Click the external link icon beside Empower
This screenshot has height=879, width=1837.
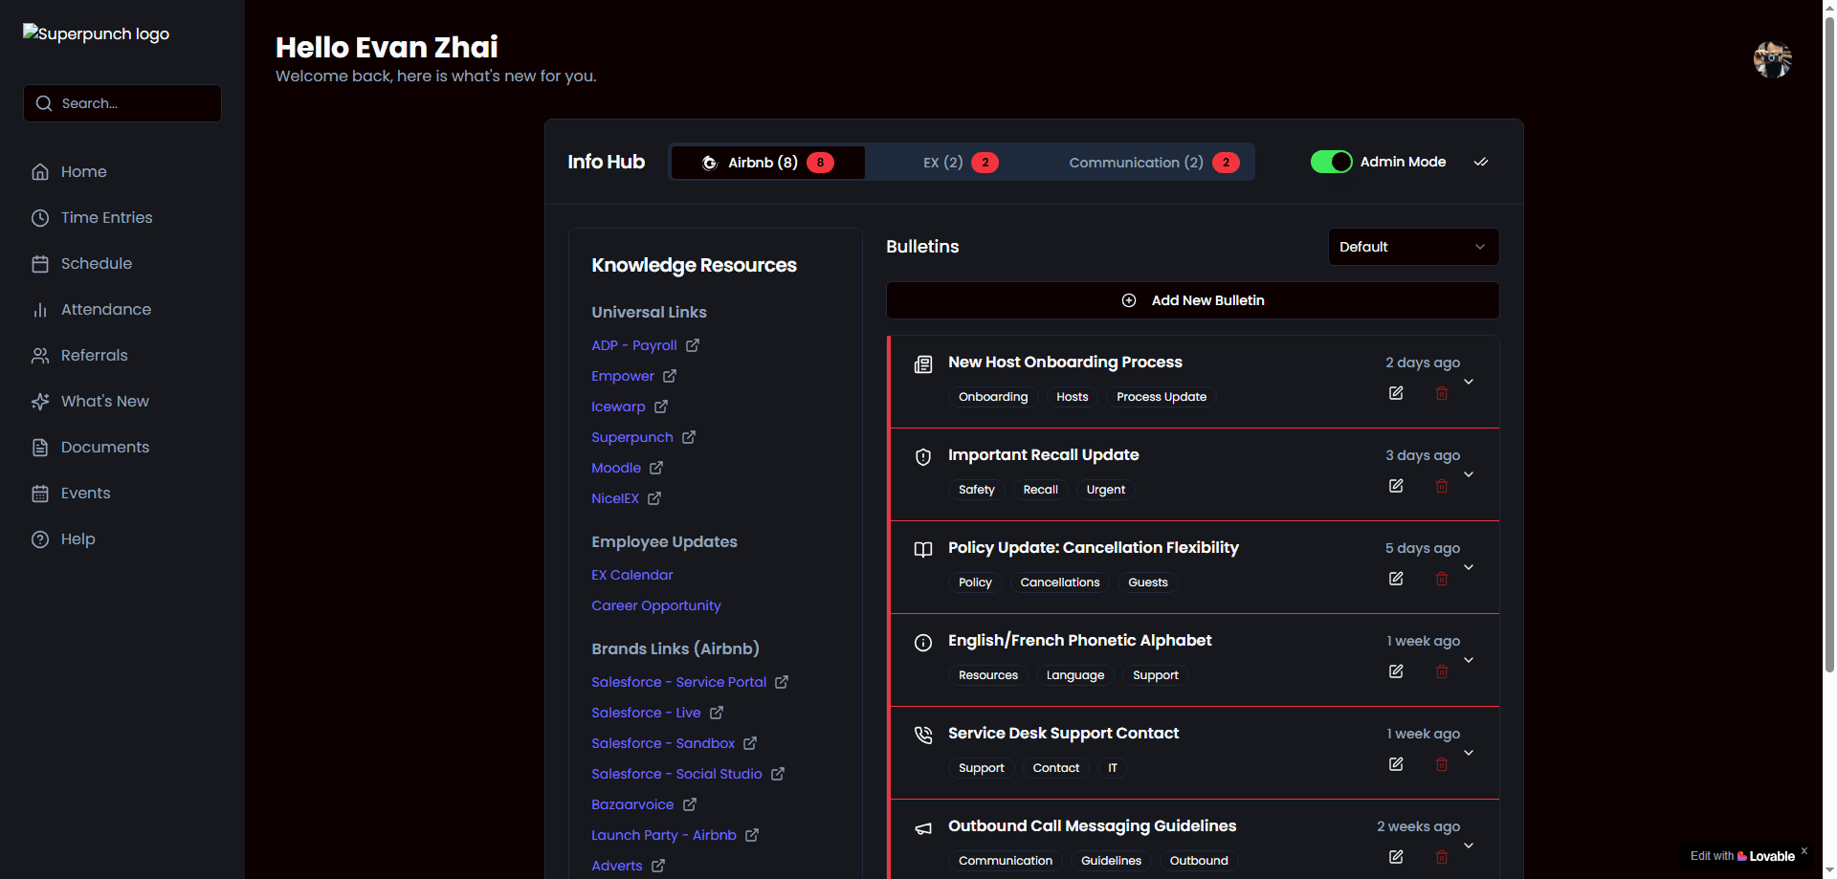tap(670, 376)
